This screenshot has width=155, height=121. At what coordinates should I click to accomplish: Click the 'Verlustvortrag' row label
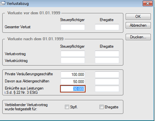pyautogui.click(x=15, y=54)
